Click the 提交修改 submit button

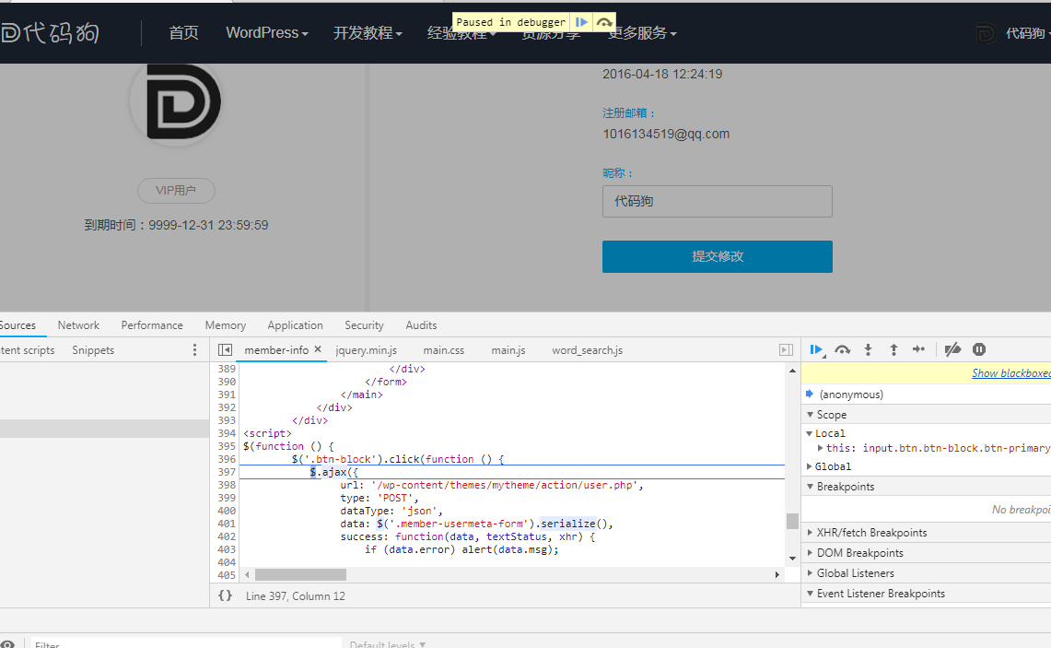tap(718, 256)
